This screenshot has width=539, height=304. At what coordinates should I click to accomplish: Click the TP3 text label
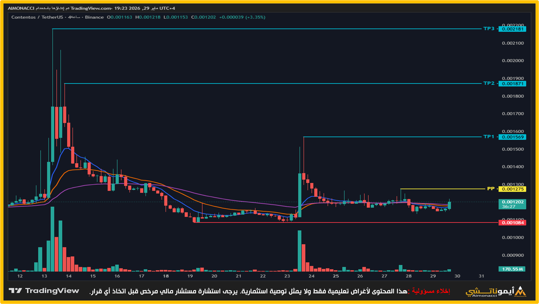click(489, 28)
